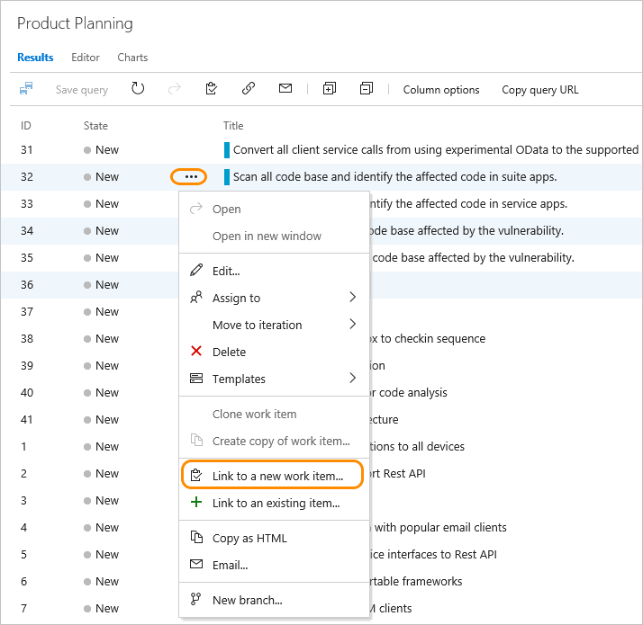Click the Save query button
643x625 pixels.
(x=82, y=90)
